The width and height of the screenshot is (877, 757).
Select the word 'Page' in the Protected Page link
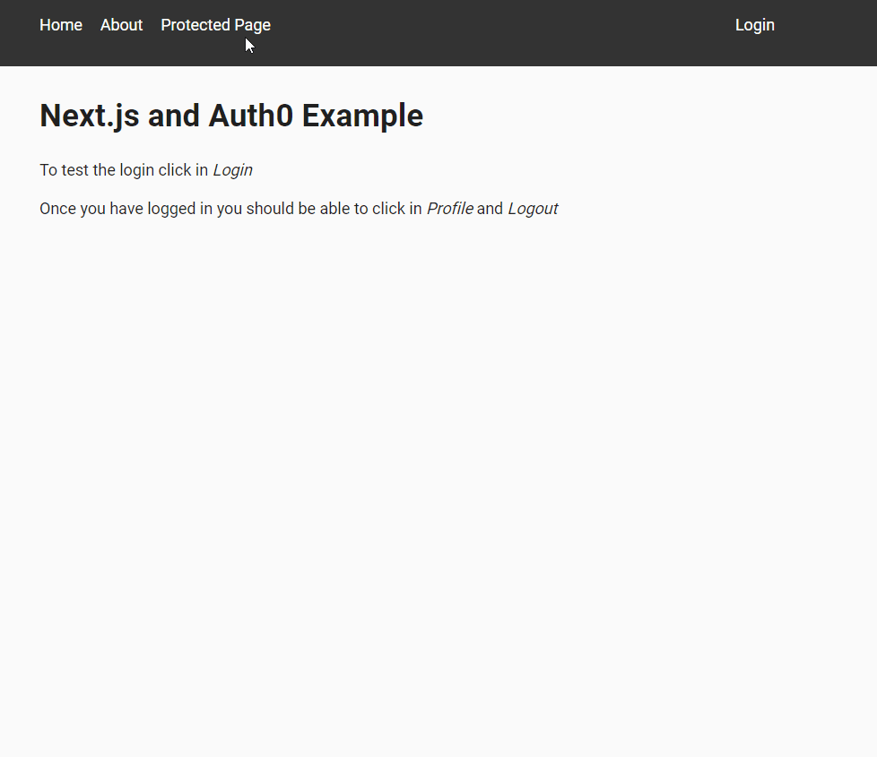252,26
